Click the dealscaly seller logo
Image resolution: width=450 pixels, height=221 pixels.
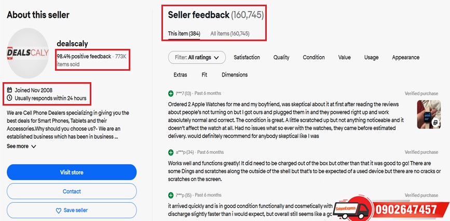coord(28,51)
